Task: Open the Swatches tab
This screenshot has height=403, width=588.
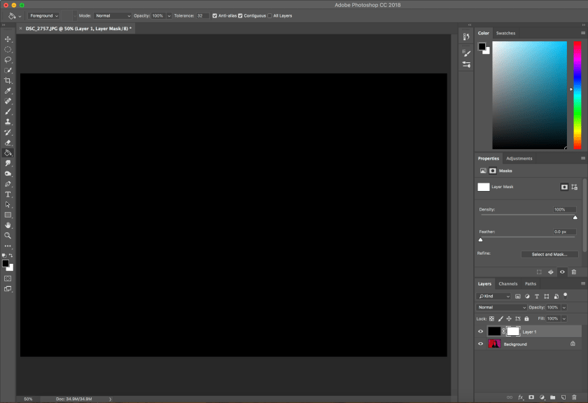Action: [505, 33]
